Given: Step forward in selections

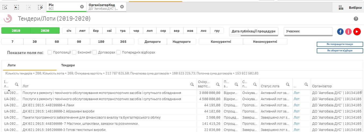Looking at the screenshot, I should (x=28, y=7).
